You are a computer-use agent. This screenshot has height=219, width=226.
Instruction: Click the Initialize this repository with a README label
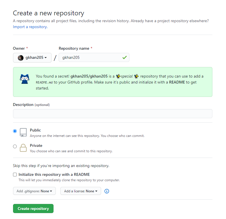click(x=54, y=174)
